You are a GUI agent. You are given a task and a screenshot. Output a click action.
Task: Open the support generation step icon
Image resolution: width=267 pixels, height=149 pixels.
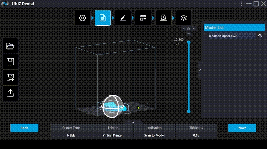point(163,18)
